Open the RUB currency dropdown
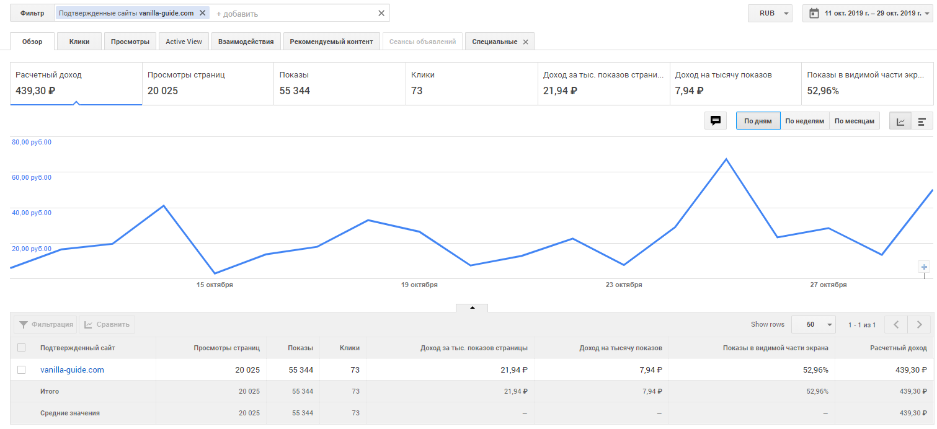937x429 pixels. point(770,13)
